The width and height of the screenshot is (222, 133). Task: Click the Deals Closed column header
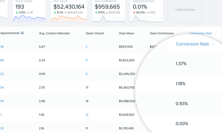[95, 33]
